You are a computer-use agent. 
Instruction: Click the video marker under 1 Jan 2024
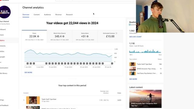(28, 63)
